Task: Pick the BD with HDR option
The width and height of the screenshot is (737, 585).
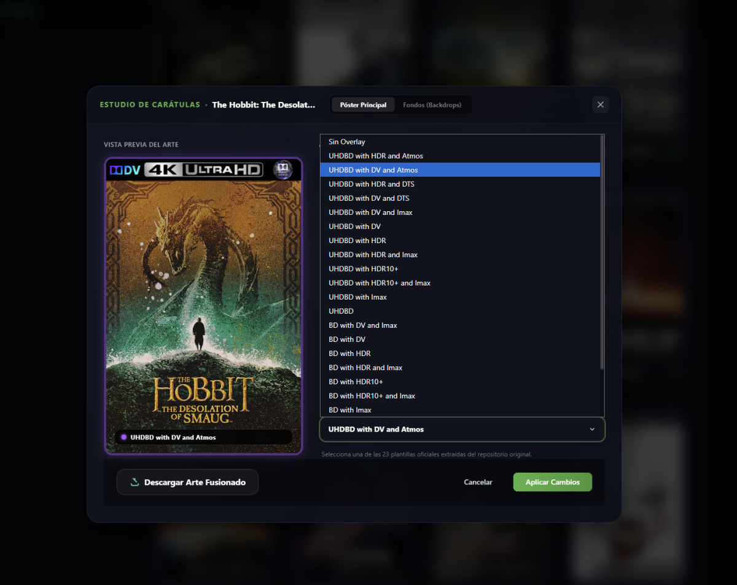Action: 460,354
